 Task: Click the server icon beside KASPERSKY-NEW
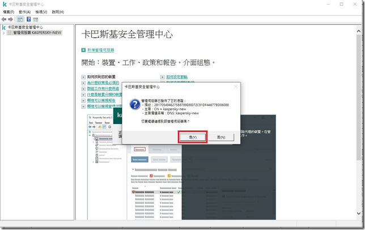coord(9,32)
